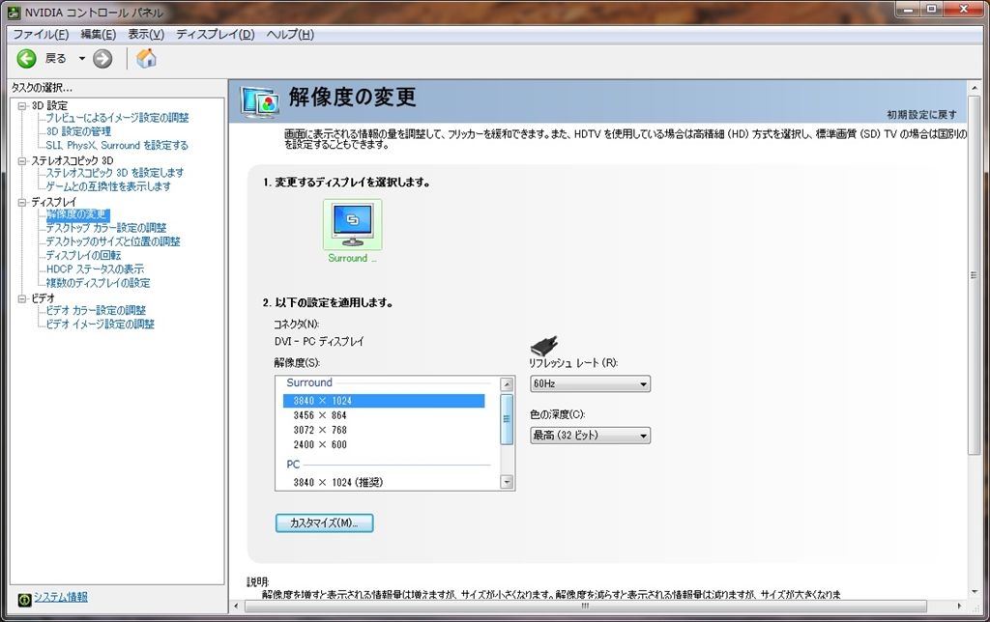Image resolution: width=990 pixels, height=622 pixels.
Task: Go to the Home icon
Action: coord(146,59)
